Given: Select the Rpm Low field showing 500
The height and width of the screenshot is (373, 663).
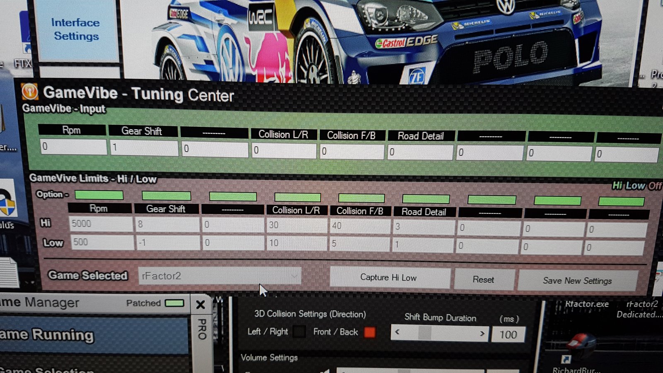Looking at the screenshot, I should [102, 242].
